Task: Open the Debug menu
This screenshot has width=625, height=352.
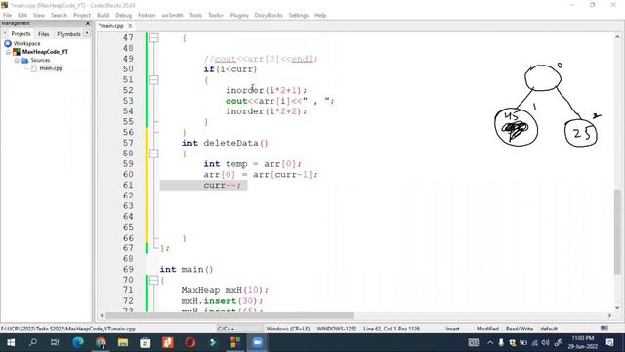Action: click(x=124, y=15)
